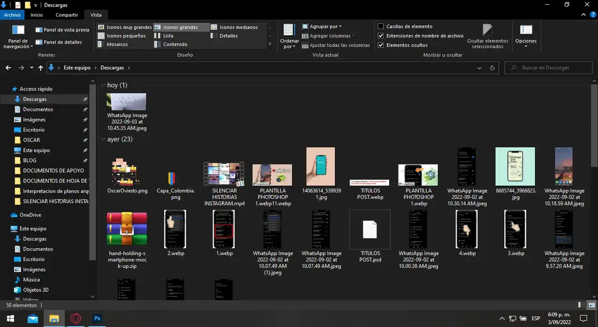Viewport: 598px width, 327px height.
Task: Open hand-holding-smartphone-mock-up.zip archive
Action: pos(127,240)
